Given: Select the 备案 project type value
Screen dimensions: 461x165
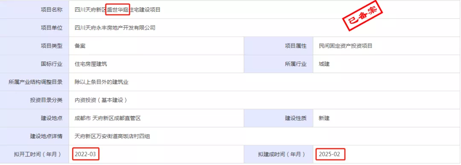Looking at the screenshot, I should point(80,46).
